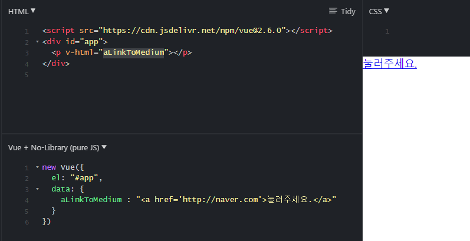Screen dimensions: 470x241
Task: Click the highlighted aLinkToMedium in HTML editor
Action: pos(134,52)
